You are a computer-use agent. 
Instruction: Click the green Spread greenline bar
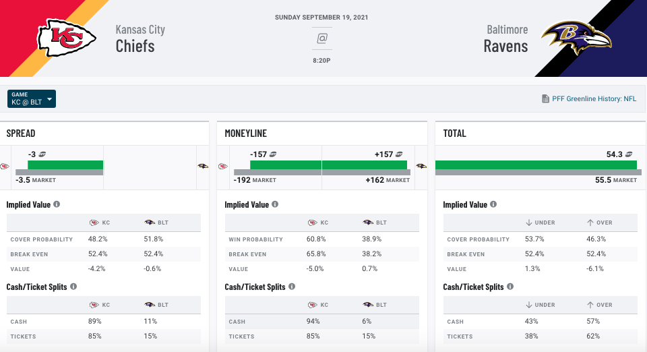click(65, 165)
